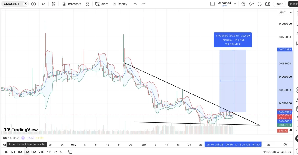Select the 3M time range
This screenshot has width=298, height=155.
[x=26, y=152]
